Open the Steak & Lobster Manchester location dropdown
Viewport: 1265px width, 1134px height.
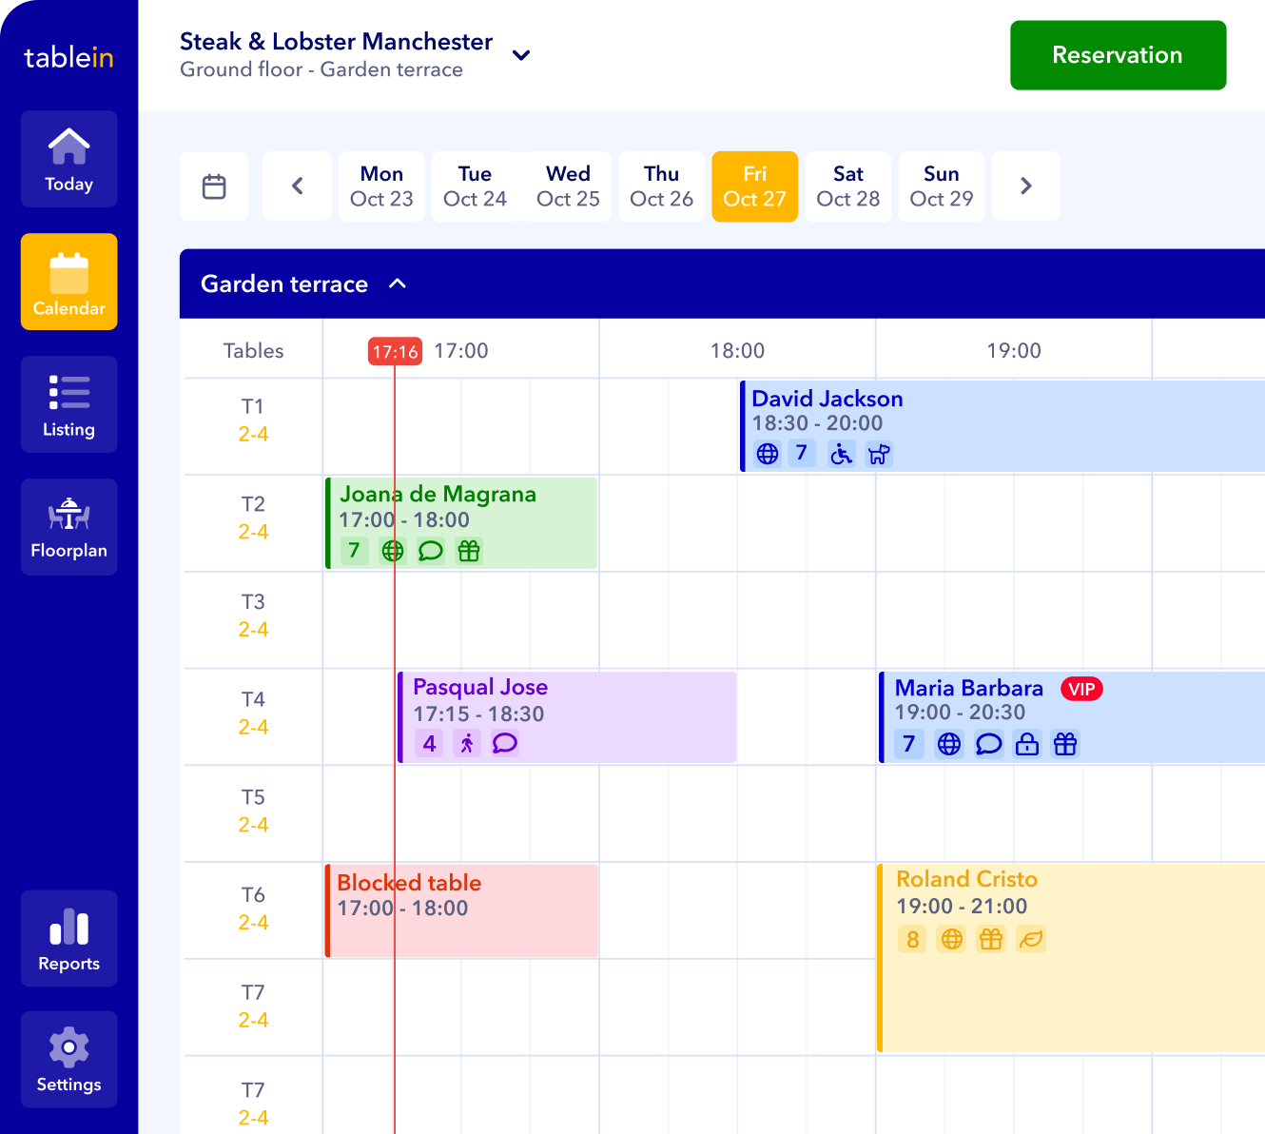tap(520, 55)
